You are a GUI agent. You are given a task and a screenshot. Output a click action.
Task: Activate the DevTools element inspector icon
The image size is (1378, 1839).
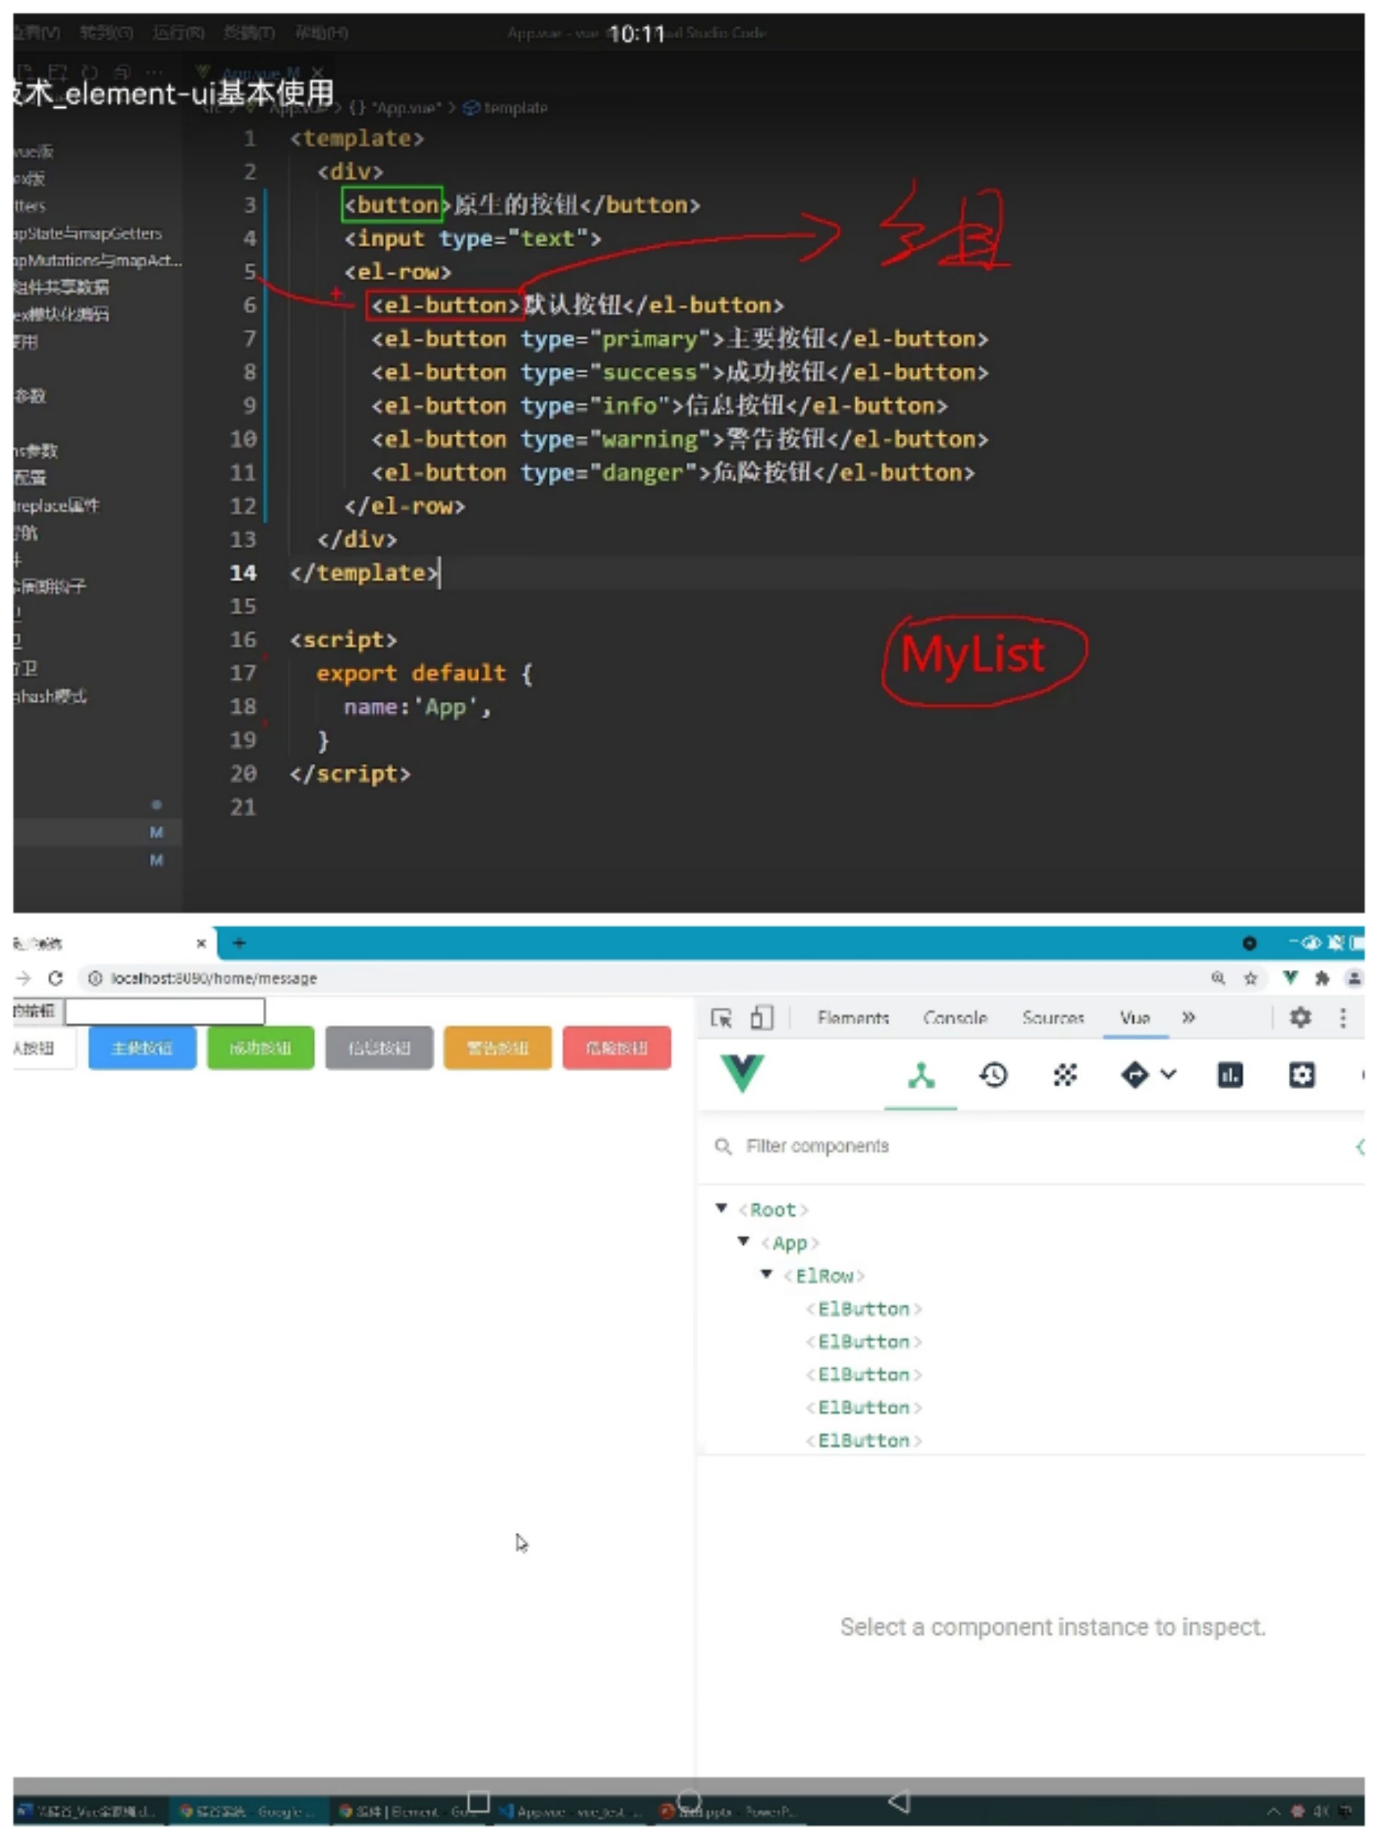(721, 1018)
